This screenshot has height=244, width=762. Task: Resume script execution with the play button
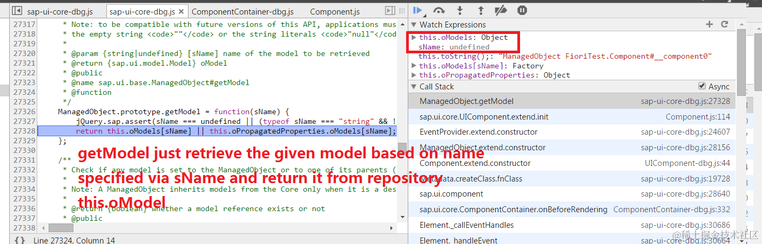417,10
